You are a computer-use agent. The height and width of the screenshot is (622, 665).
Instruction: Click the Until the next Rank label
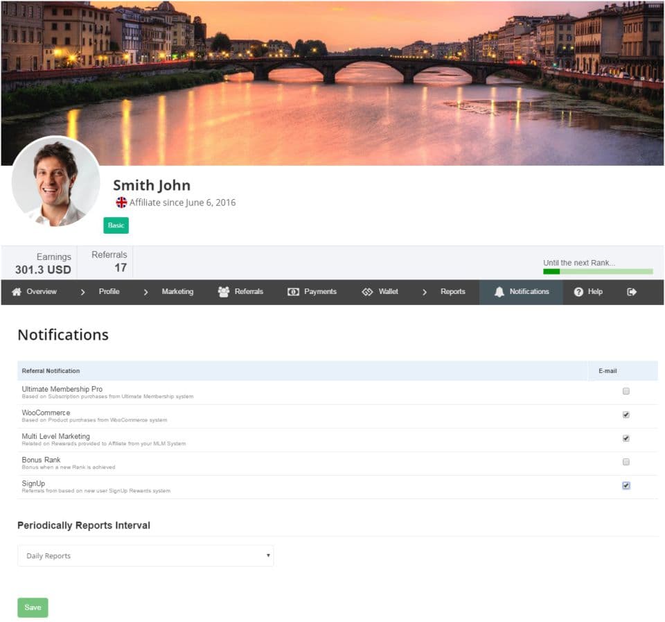point(579,263)
